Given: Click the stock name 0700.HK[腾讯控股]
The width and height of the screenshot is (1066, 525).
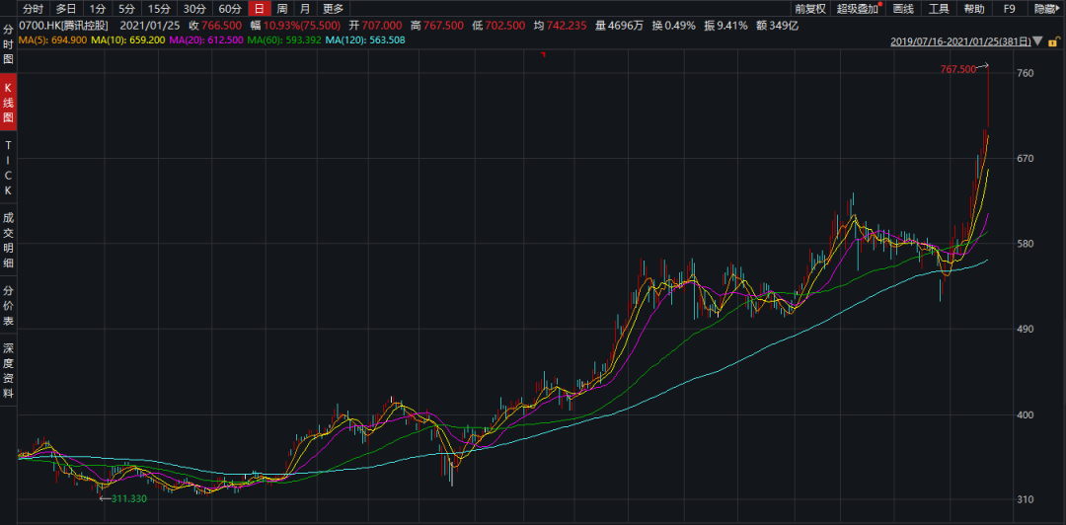Looking at the screenshot, I should click(x=66, y=26).
